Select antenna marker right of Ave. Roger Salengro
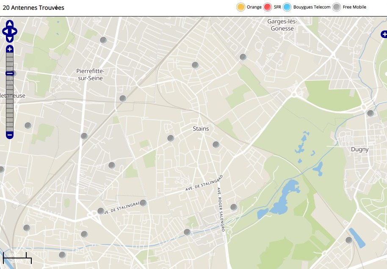 (x=234, y=207)
